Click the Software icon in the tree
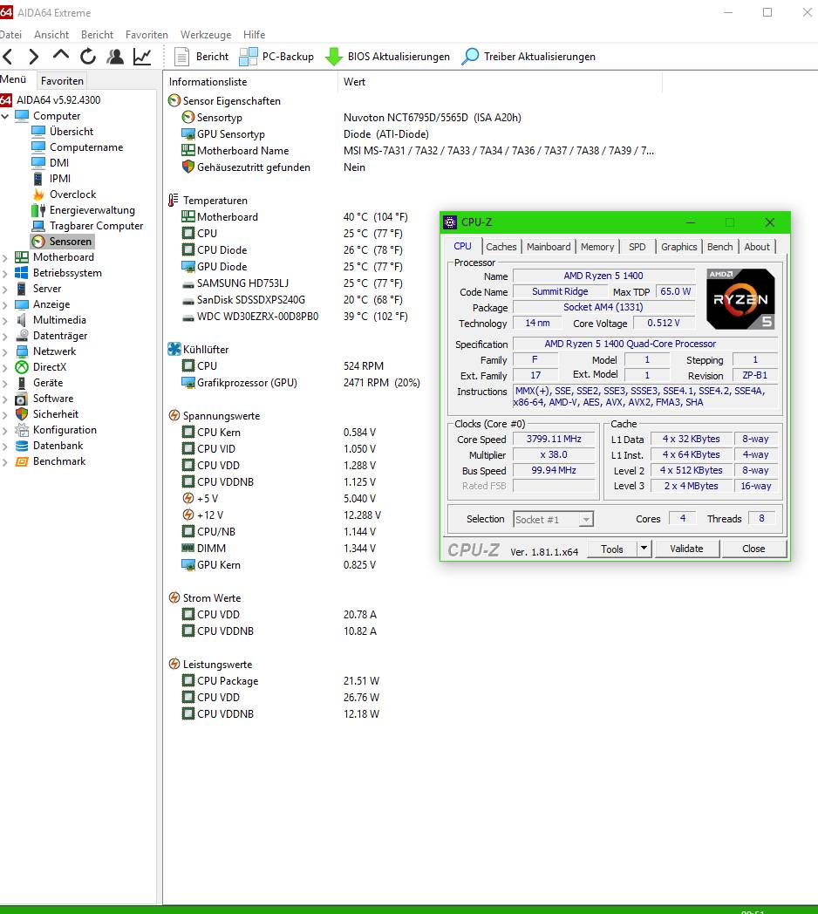Viewport: 818px width, 914px height. [x=22, y=399]
